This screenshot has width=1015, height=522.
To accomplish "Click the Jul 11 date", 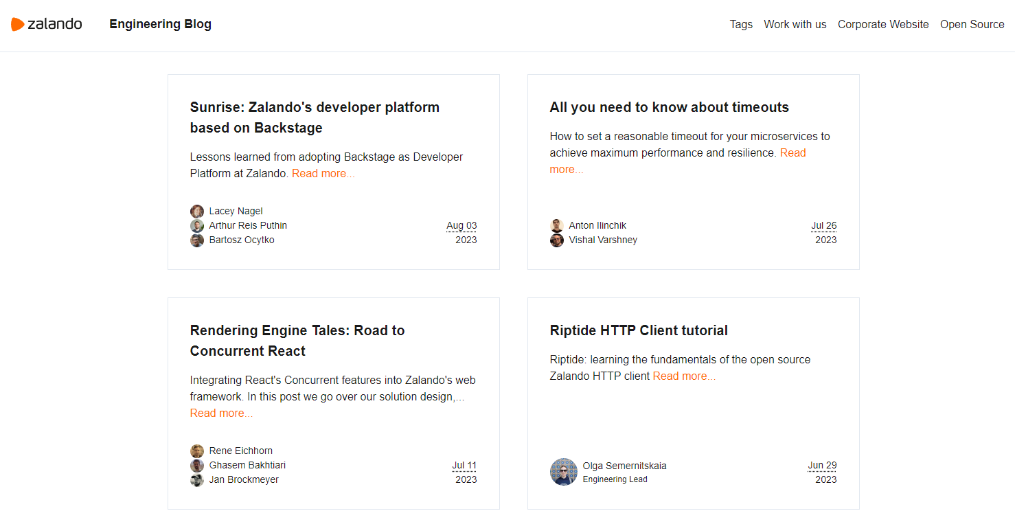I will pos(464,465).
